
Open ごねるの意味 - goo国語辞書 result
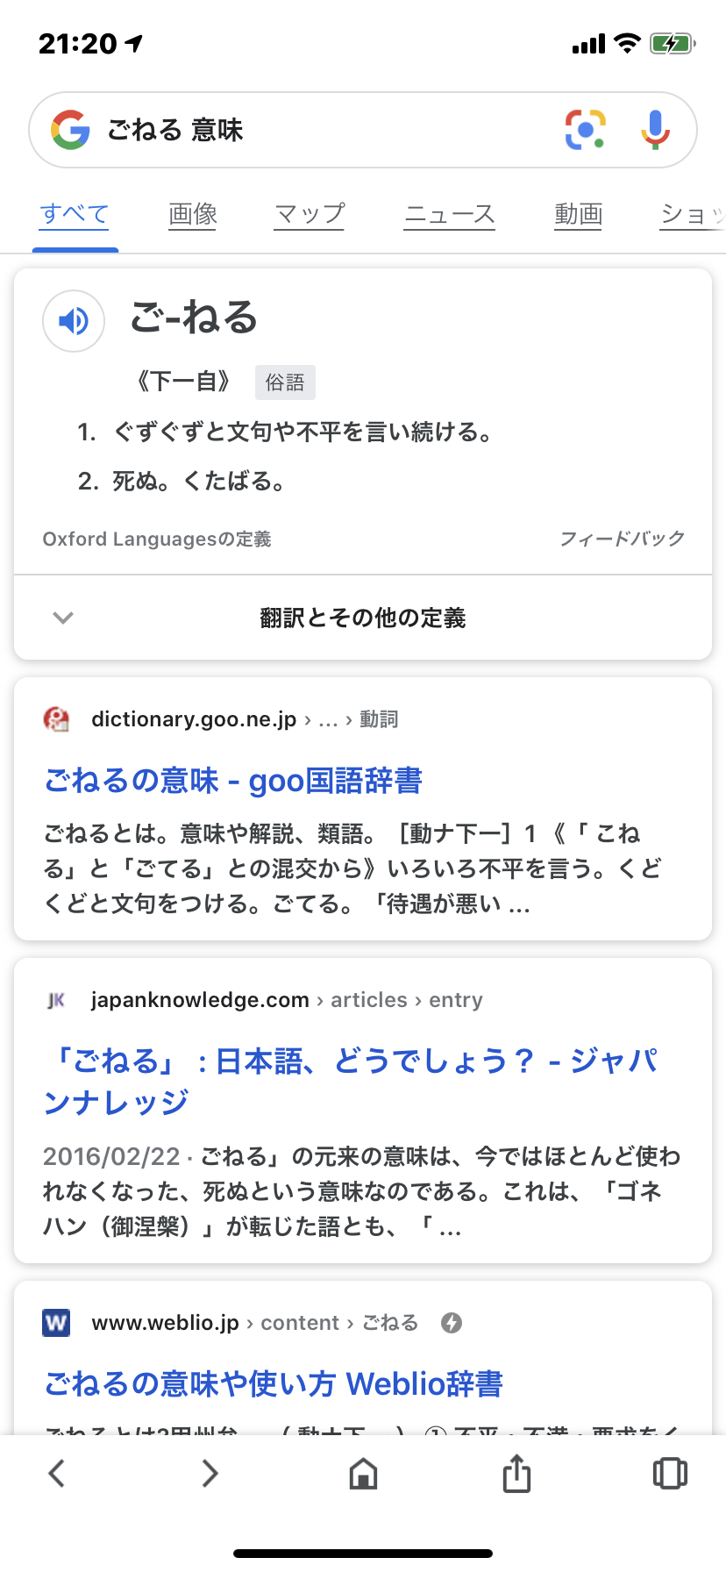[233, 780]
